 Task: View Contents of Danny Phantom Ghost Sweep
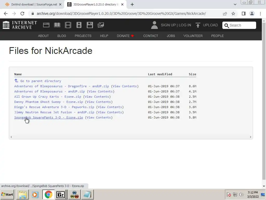(99, 102)
